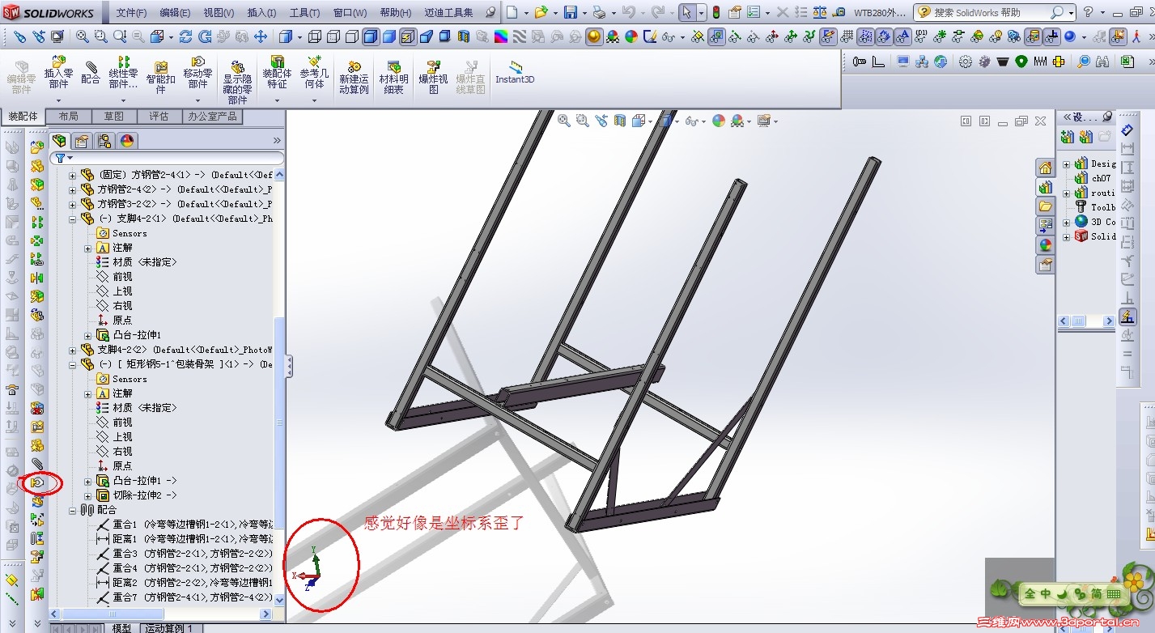Collapse the 配合 mates folder in the tree
Screen dimensions: 1155x633
point(72,510)
